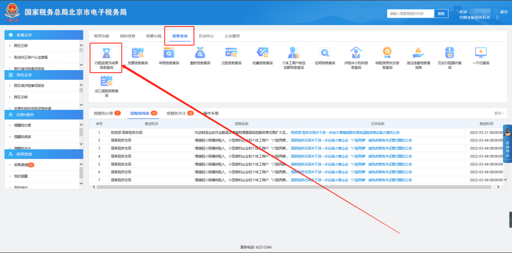Click 服务电话: 62212366 footer text
The height and width of the screenshot is (253, 512).
click(x=256, y=247)
